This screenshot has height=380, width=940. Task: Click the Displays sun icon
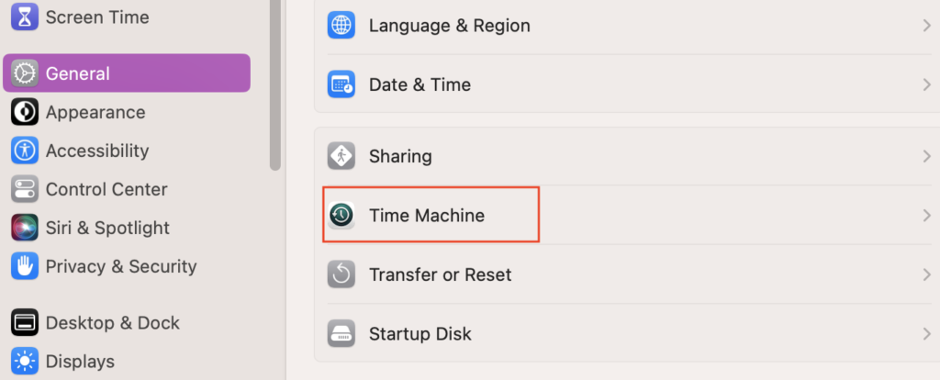pos(25,361)
